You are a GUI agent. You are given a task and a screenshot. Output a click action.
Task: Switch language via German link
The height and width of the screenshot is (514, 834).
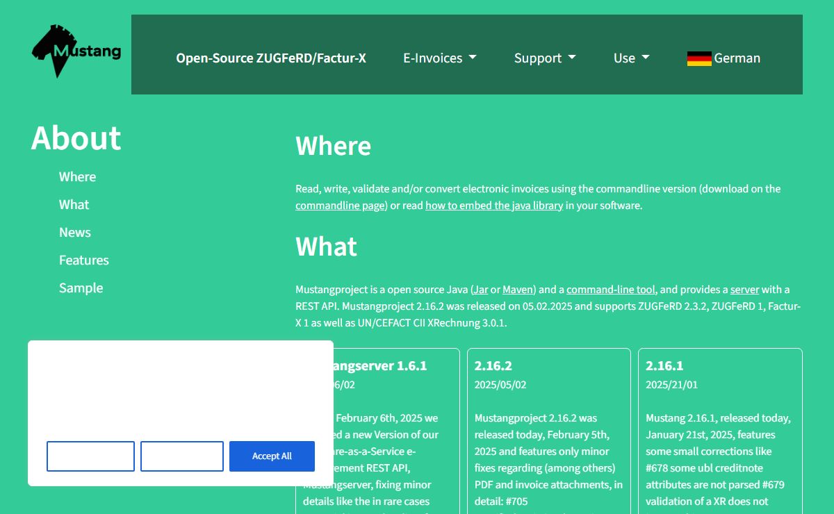click(x=737, y=58)
